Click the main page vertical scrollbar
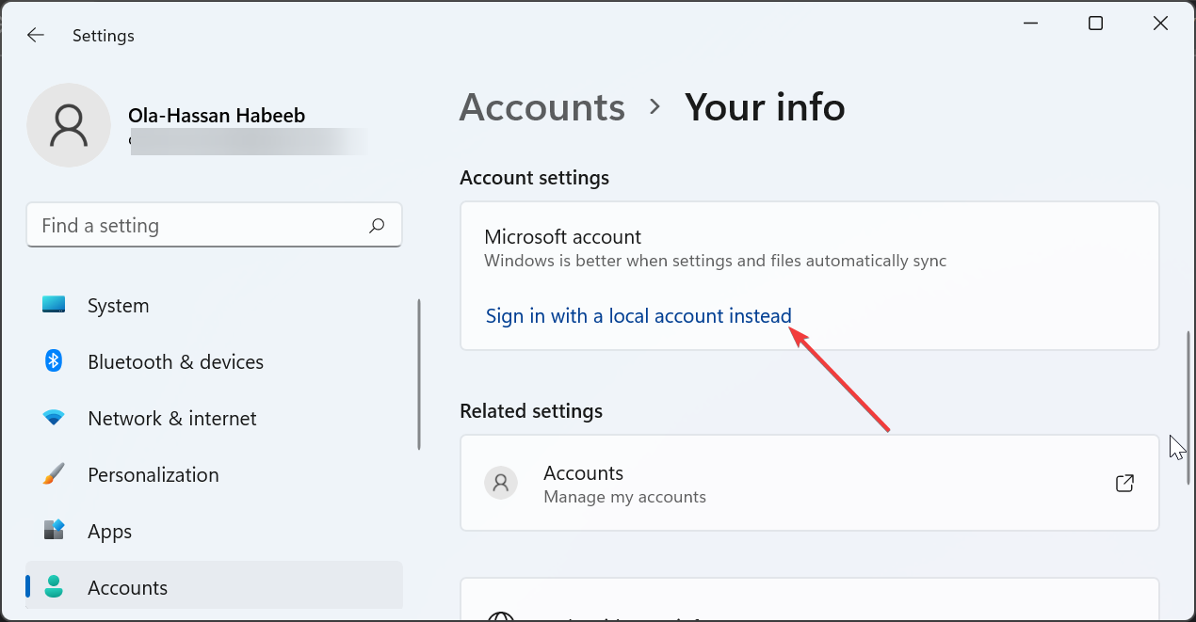Image resolution: width=1196 pixels, height=622 pixels. point(1188,407)
